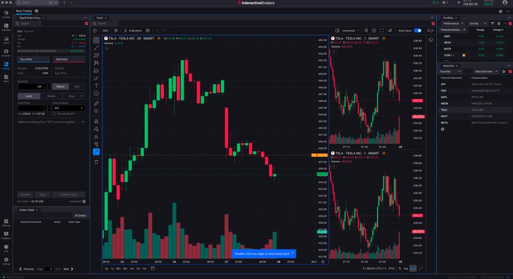Image resolution: width=513 pixels, height=279 pixels.
Task: Select the Market order type tab
Action: (51, 96)
